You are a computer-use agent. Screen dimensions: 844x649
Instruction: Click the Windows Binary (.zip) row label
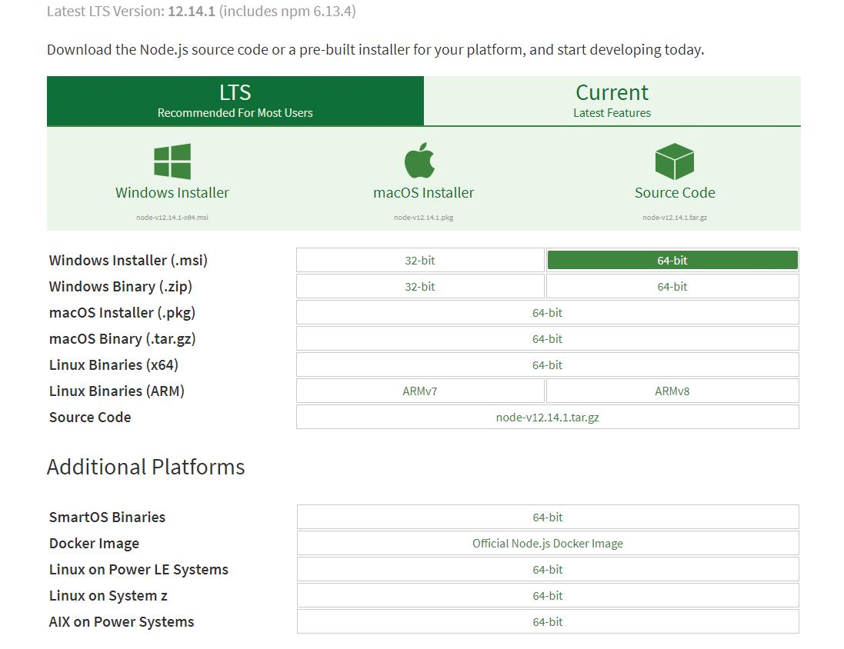coord(121,286)
